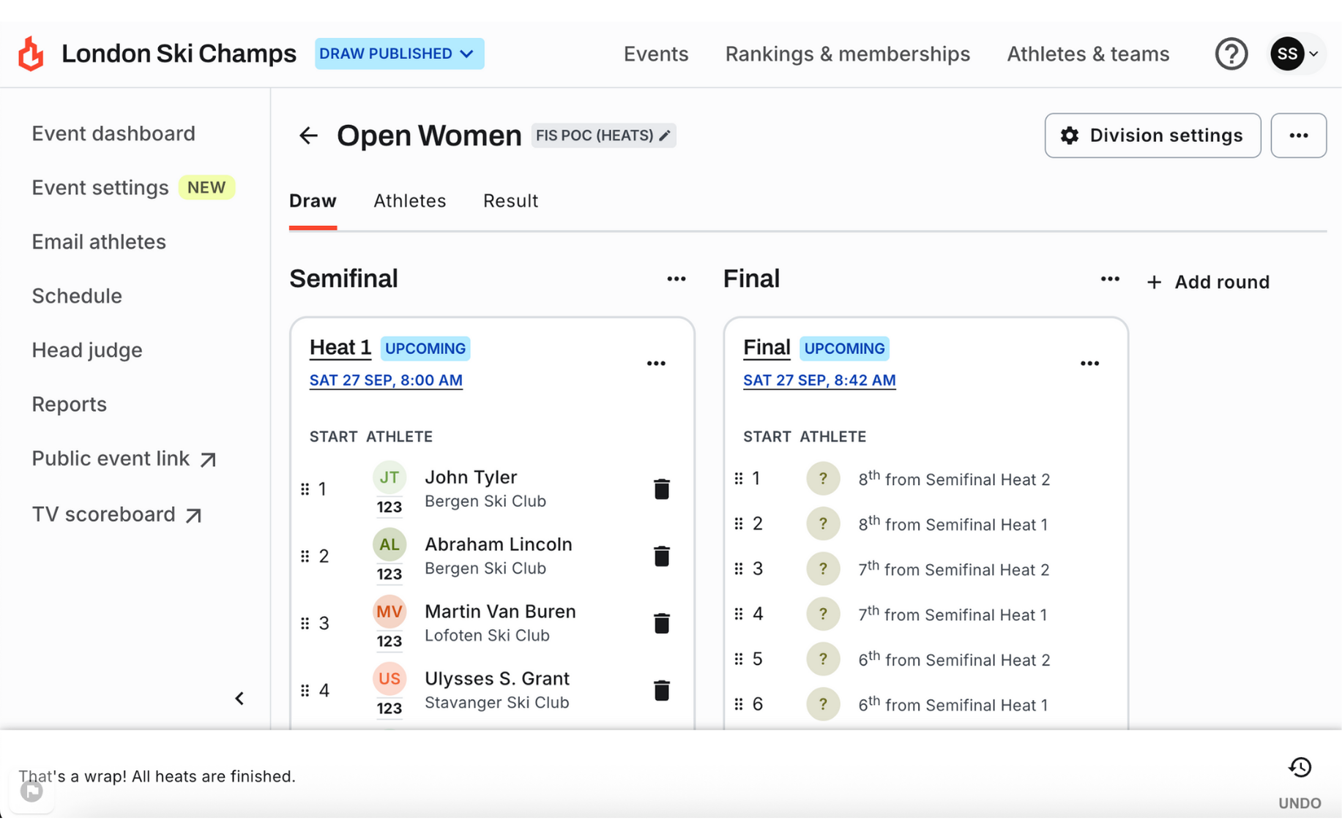Click the Undo history icon
The image size is (1342, 839).
[1300, 767]
